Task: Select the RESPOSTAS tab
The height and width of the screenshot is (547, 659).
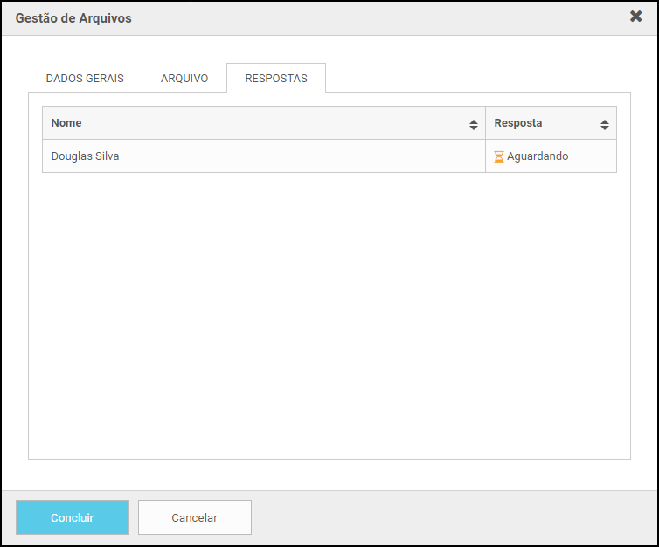Action: (x=276, y=79)
